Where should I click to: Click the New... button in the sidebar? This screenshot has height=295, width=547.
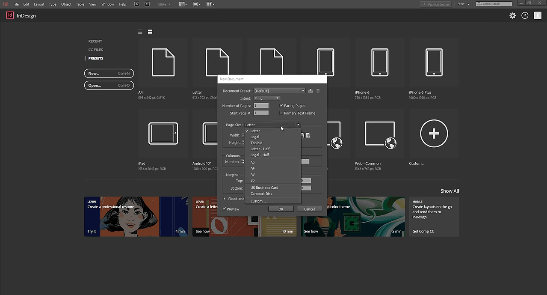click(x=109, y=73)
